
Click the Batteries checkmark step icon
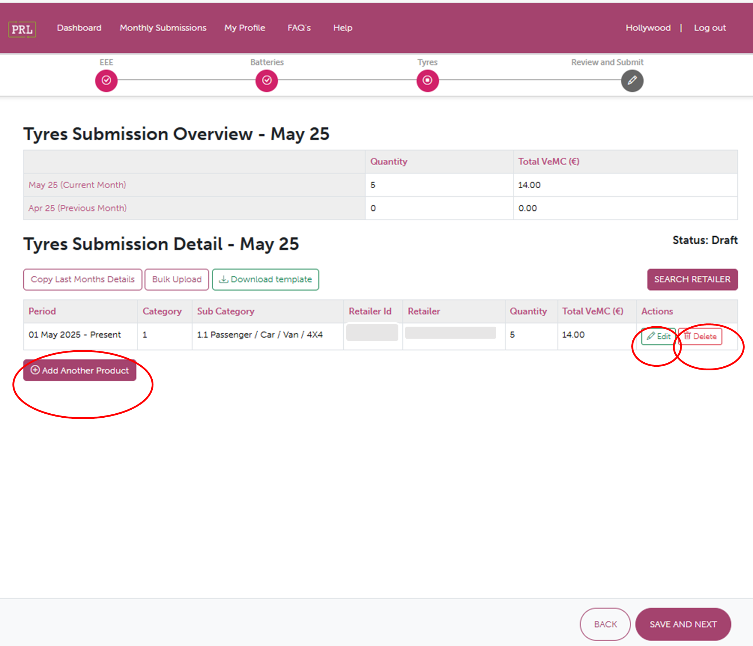(x=266, y=80)
